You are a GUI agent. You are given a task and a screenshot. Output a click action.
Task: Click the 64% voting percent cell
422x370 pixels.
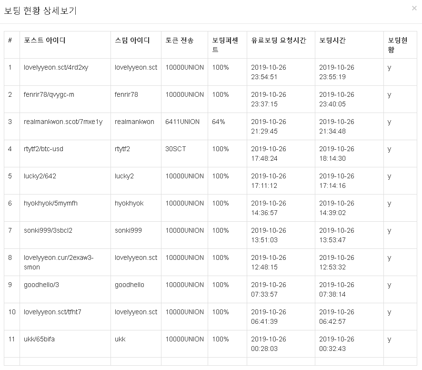[x=219, y=122]
